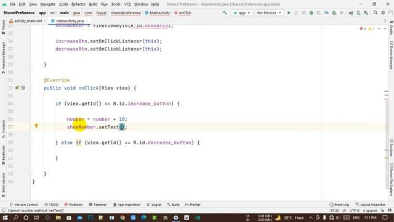Open Chrome from the Windows taskbar
This screenshot has height=222, width=394.
coord(123,218)
